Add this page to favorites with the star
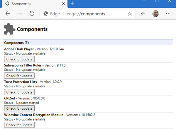 tap(130, 14)
